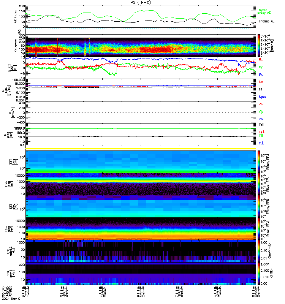Click the AE index axis label

click(x=15, y=17)
